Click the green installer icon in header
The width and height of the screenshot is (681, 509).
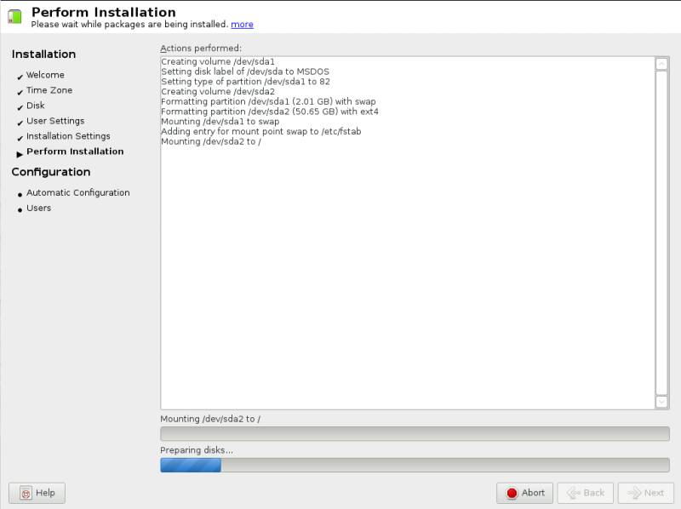(x=14, y=17)
